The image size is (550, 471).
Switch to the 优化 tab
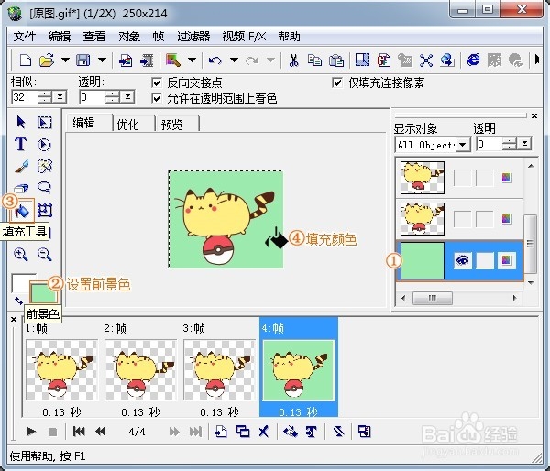(x=127, y=124)
